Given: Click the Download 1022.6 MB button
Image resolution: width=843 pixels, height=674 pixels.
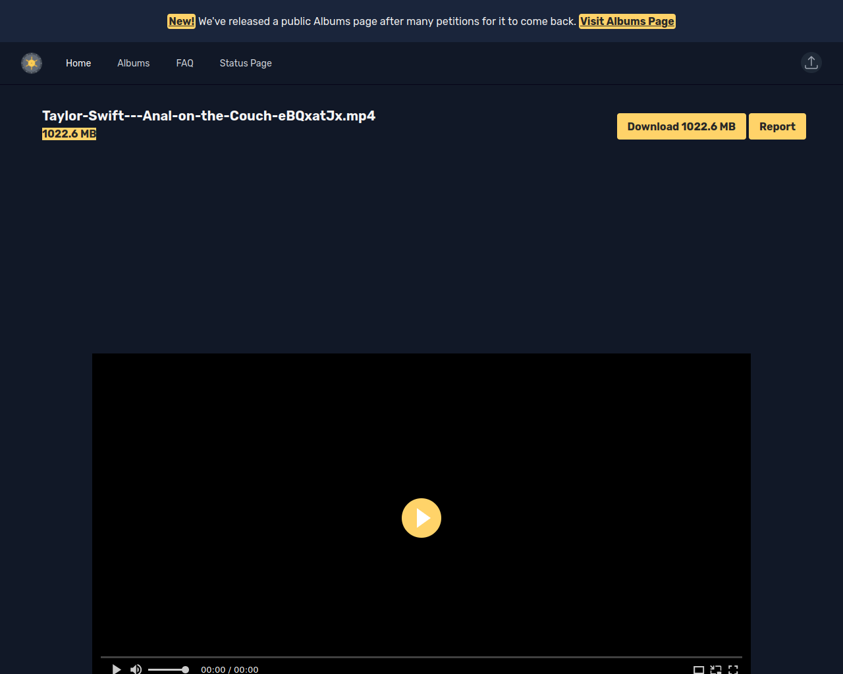Looking at the screenshot, I should click(682, 126).
